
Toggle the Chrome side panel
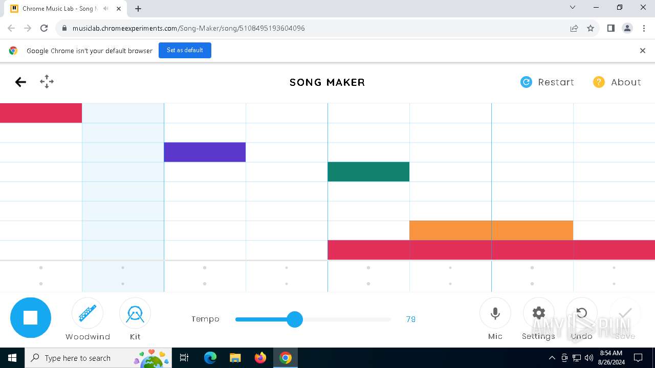point(611,28)
